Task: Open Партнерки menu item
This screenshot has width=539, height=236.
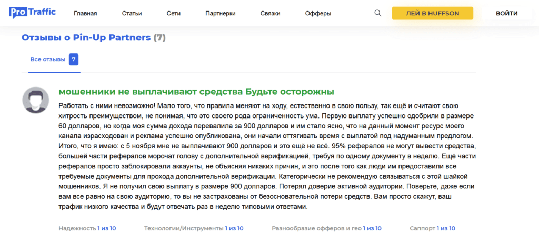Action: (x=221, y=14)
